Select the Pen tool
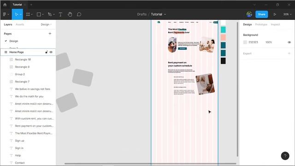 50,14
